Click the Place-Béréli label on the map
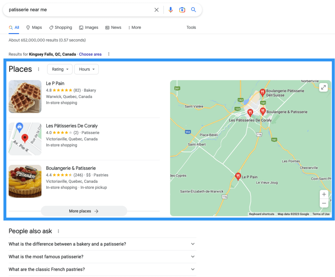The width and height of the screenshot is (335, 277). [x=209, y=135]
